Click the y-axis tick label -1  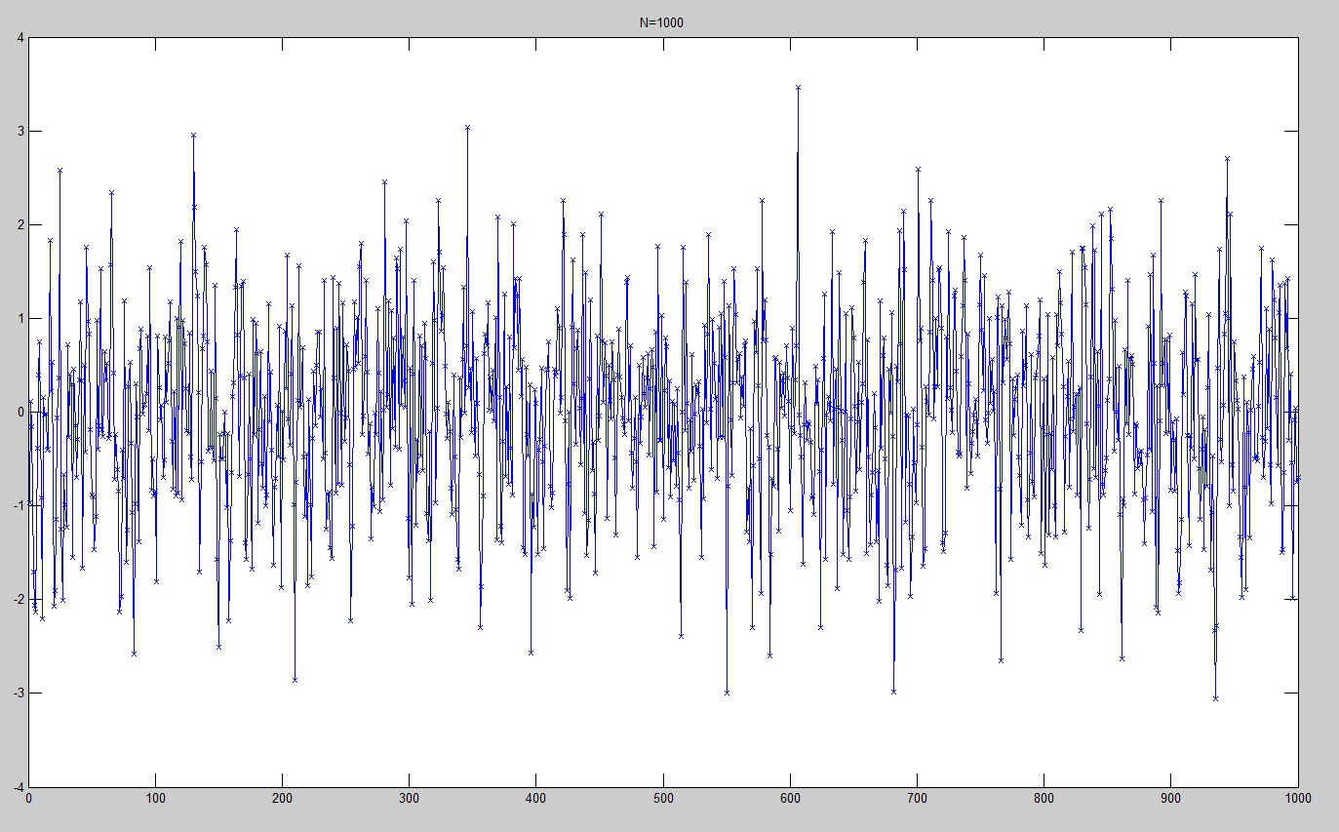point(18,505)
